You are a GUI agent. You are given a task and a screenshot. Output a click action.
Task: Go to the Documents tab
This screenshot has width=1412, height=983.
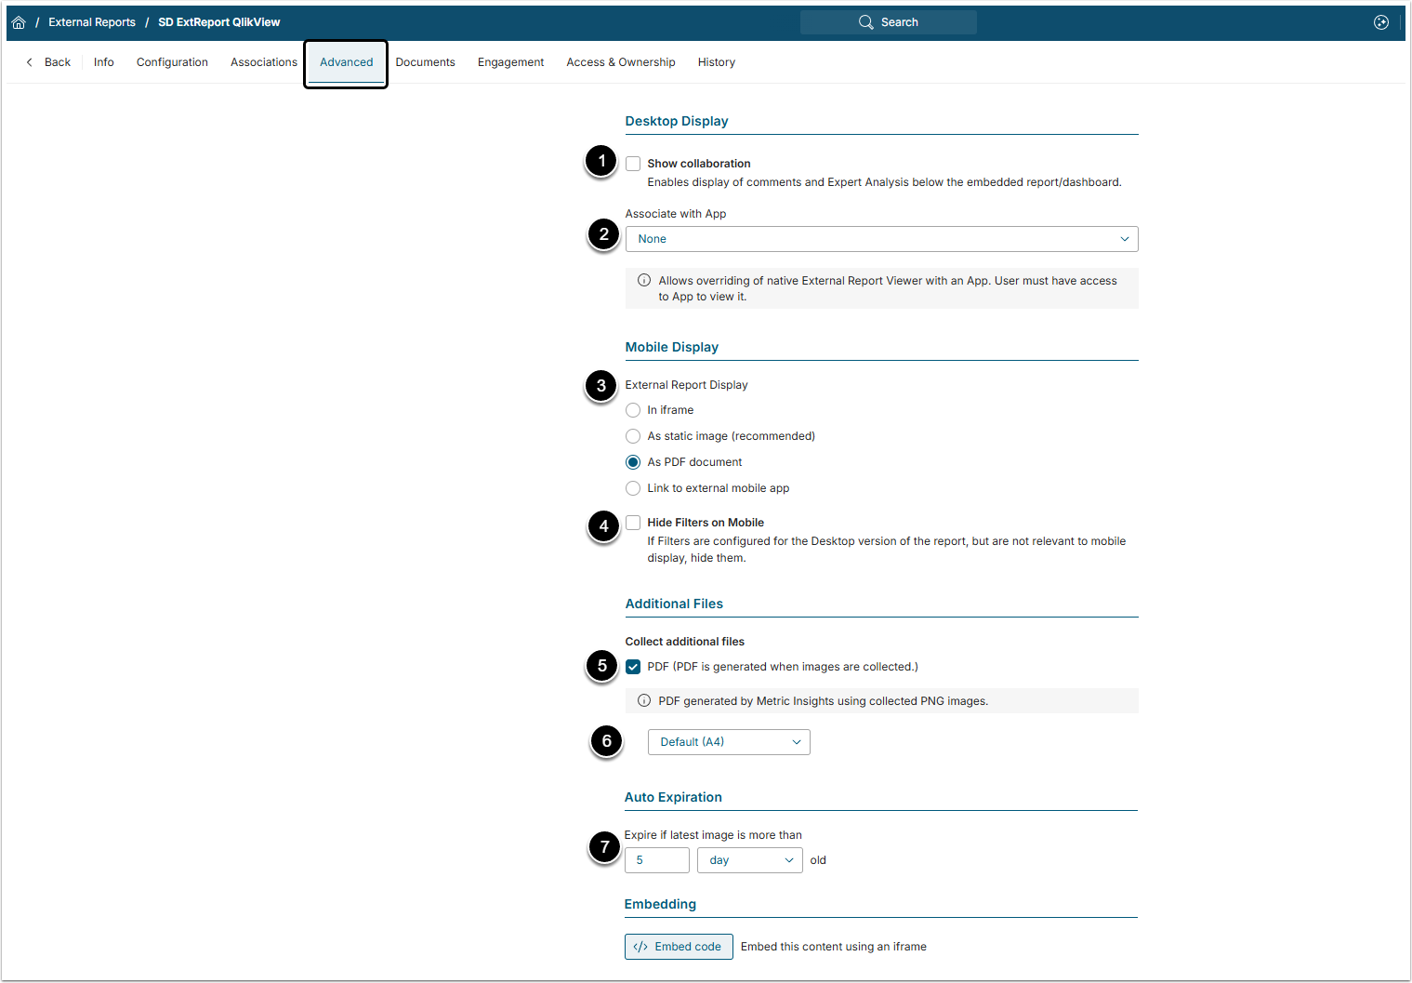tap(425, 62)
